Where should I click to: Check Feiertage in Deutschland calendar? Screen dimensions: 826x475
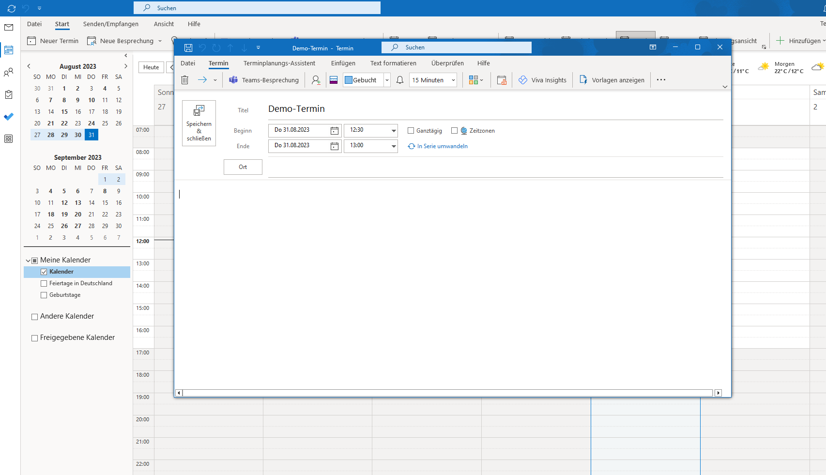[44, 284]
